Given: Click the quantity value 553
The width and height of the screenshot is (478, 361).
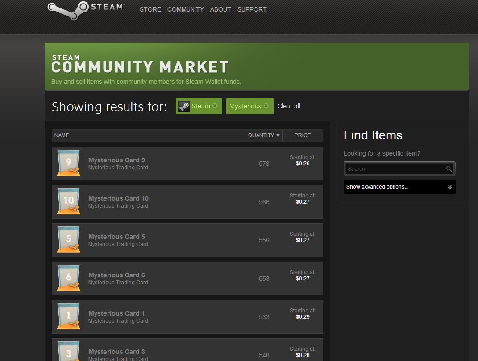Looking at the screenshot, I should point(264,279).
